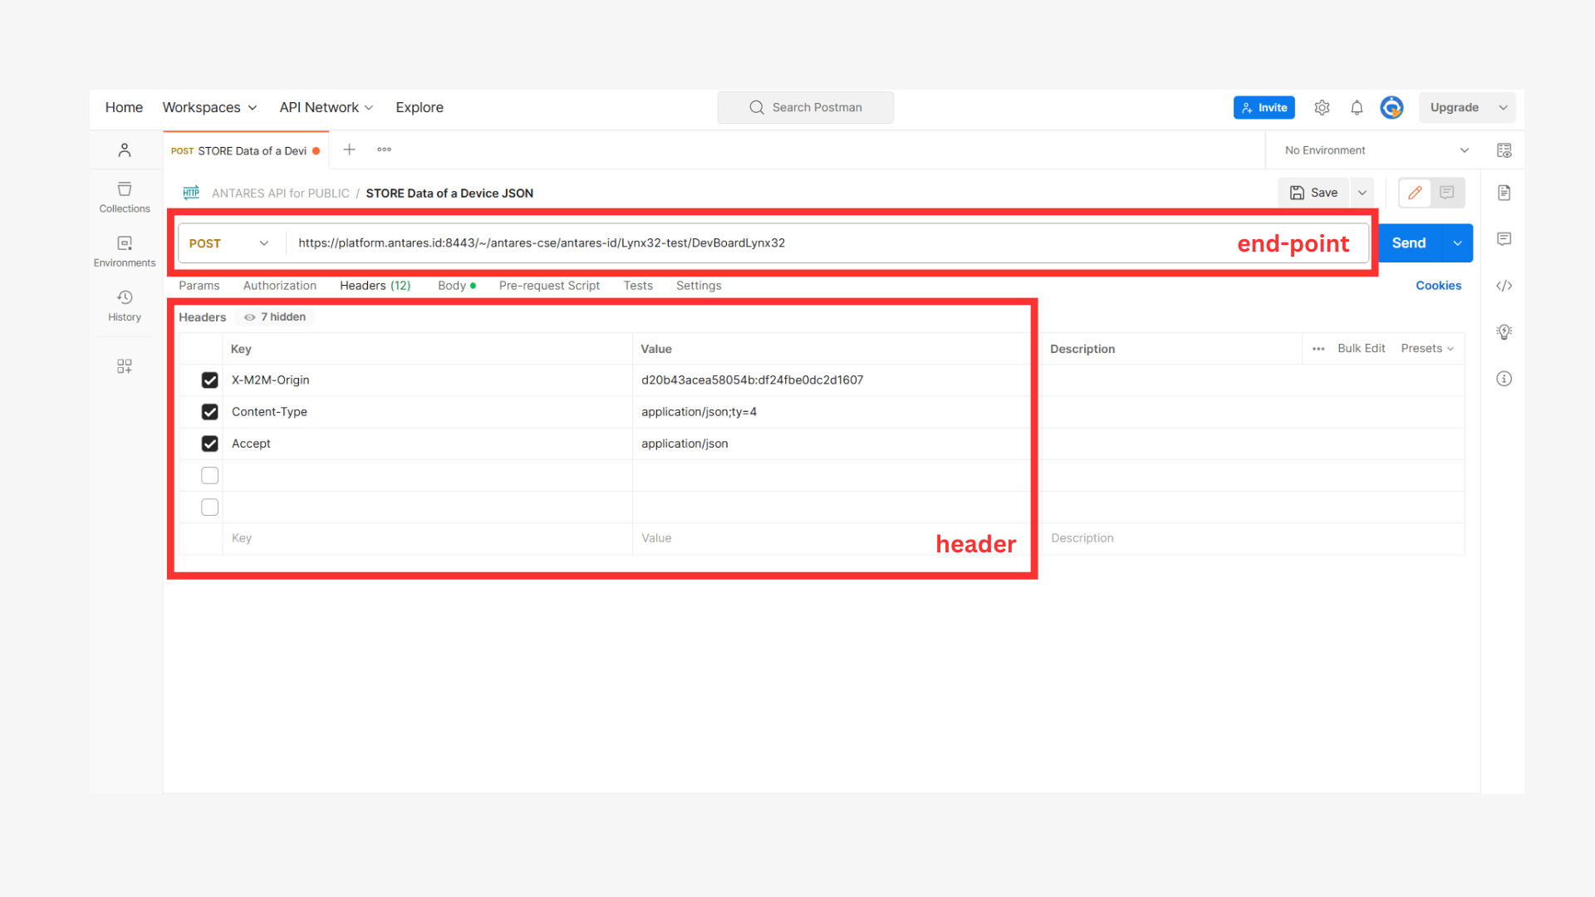This screenshot has width=1595, height=897.
Task: Click the pencil edit mode icon
Action: click(x=1415, y=193)
